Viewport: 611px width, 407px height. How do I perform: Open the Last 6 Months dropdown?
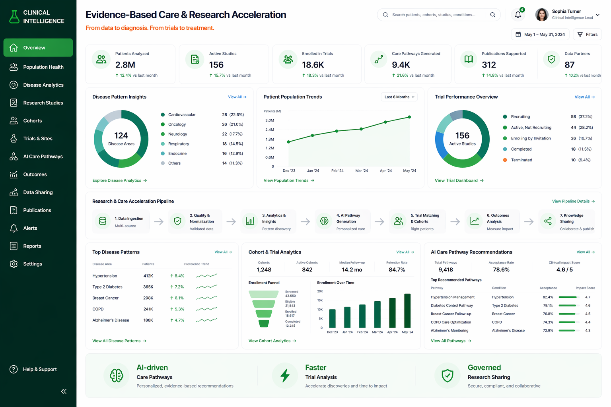point(399,97)
